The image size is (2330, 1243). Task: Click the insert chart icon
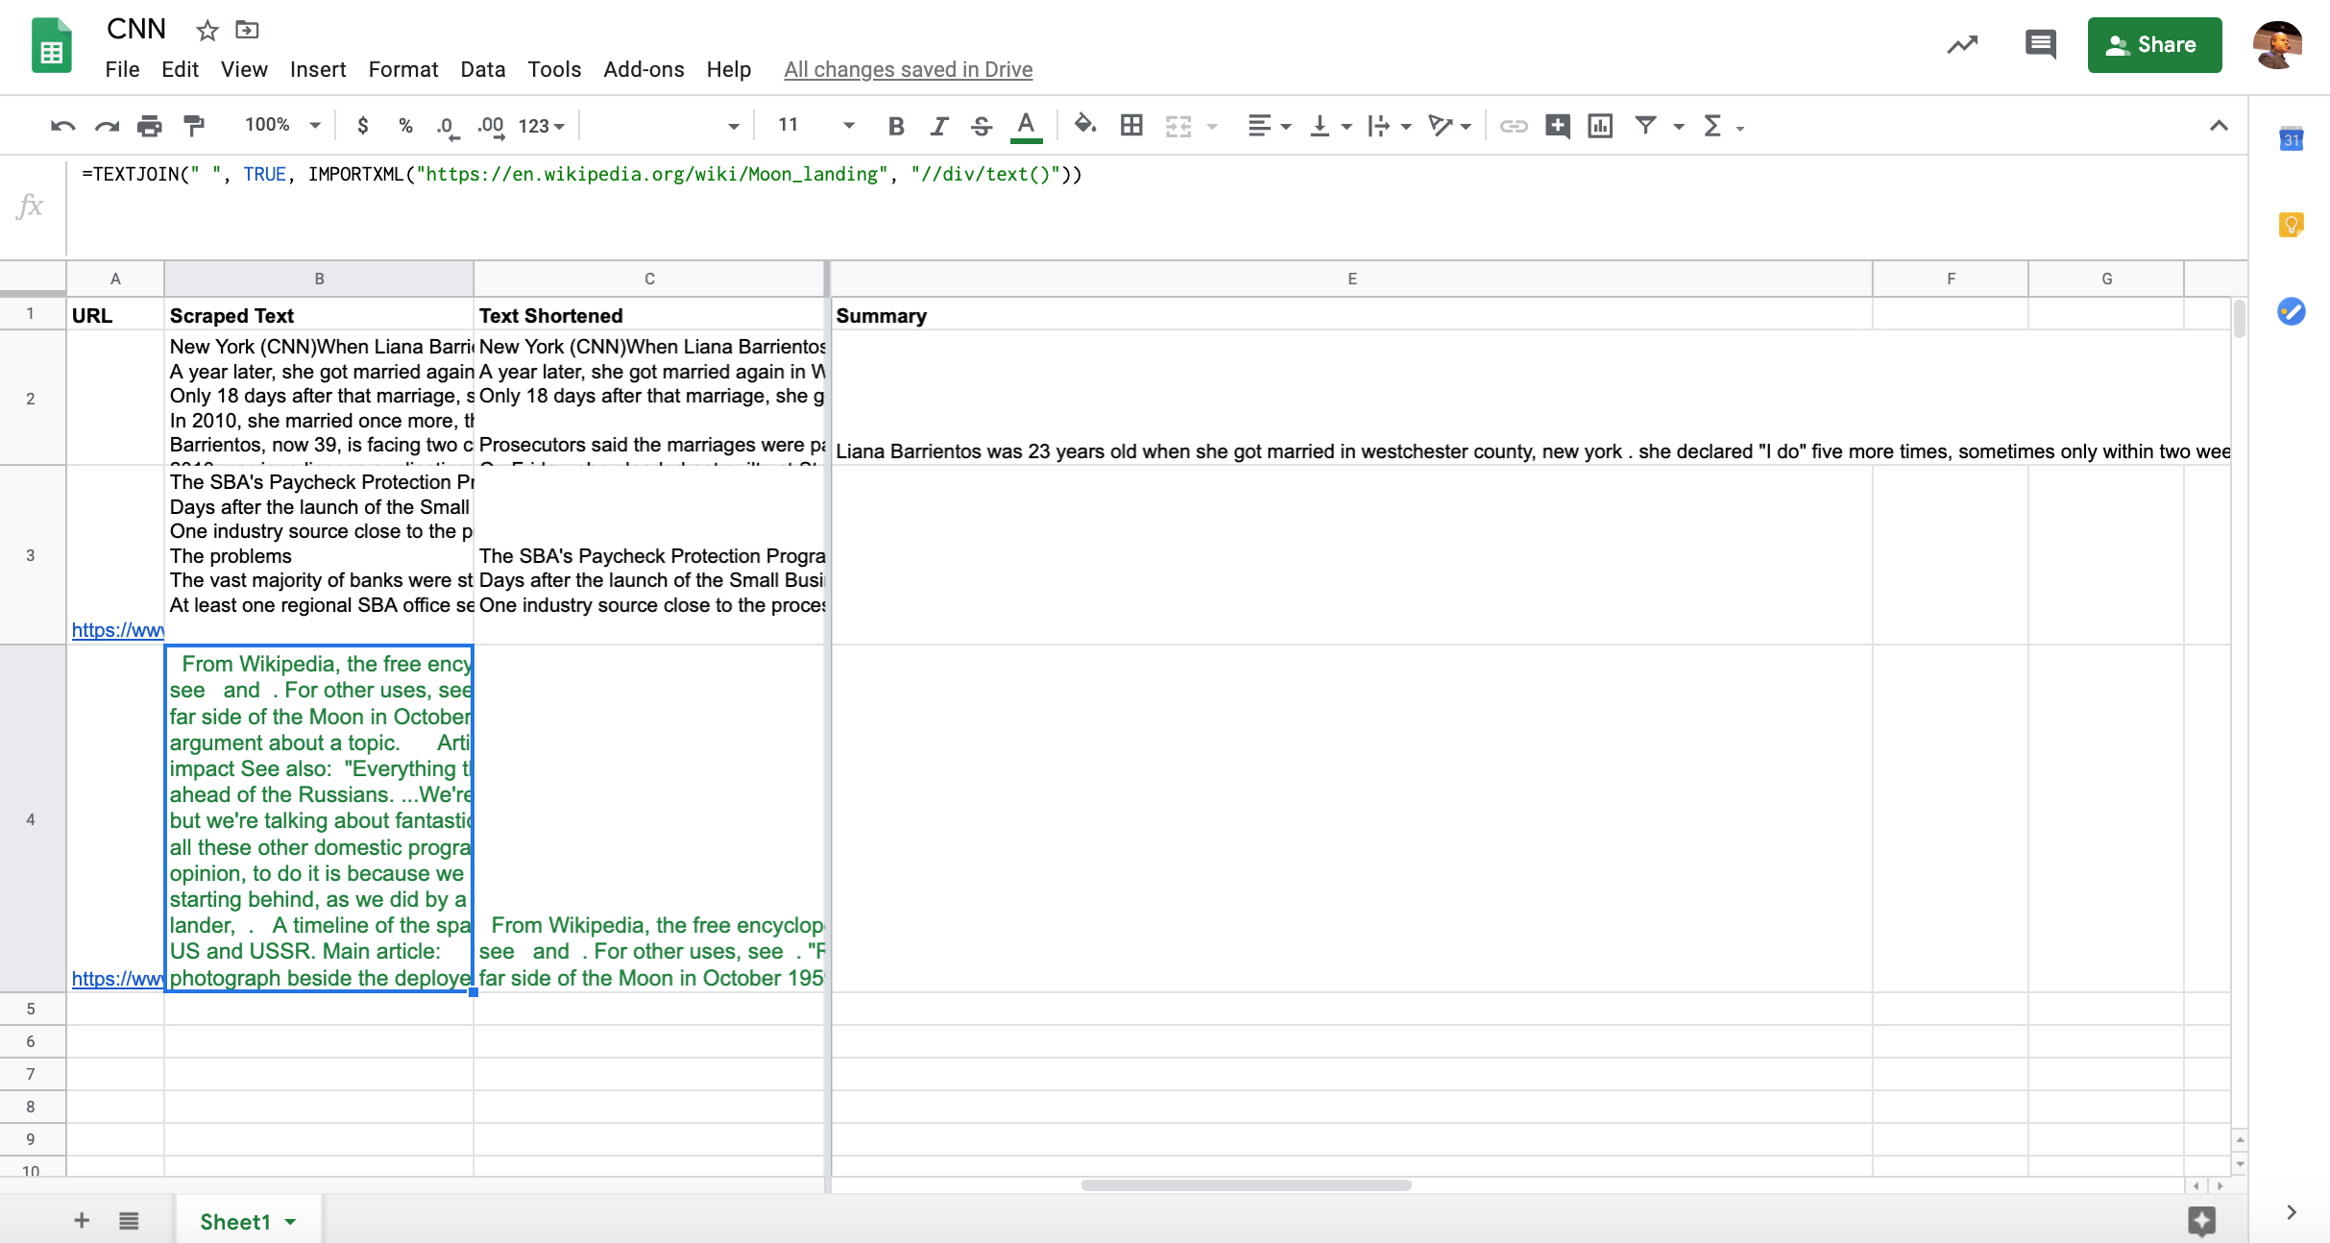tap(1600, 126)
